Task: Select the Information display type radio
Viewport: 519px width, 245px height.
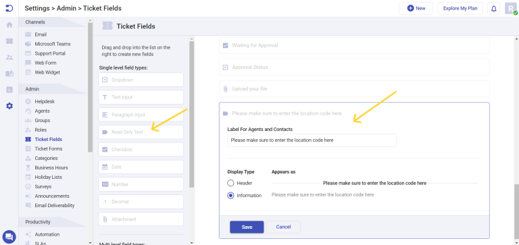Action: coord(230,196)
